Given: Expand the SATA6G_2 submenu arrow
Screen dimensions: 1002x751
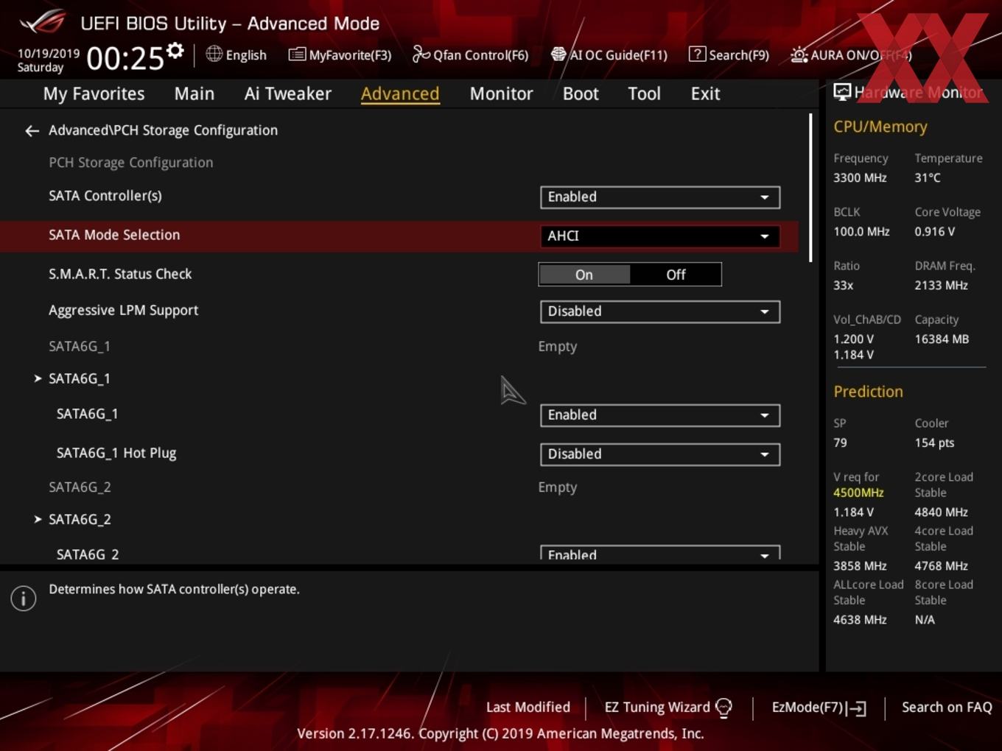Looking at the screenshot, I should (38, 519).
